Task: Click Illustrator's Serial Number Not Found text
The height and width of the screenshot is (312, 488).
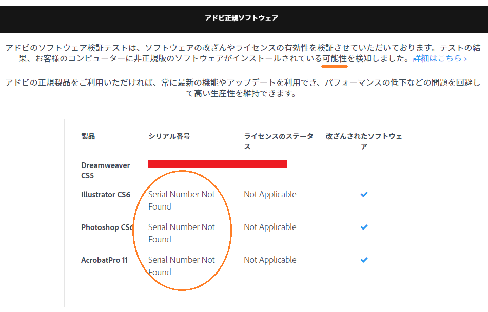Action: 181,200
